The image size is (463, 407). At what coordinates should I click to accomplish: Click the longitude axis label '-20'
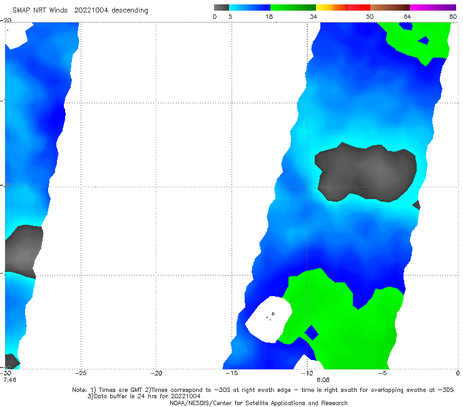point(156,373)
